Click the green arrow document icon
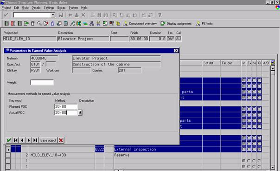This screenshot has width=280, height=171. tap(26, 23)
